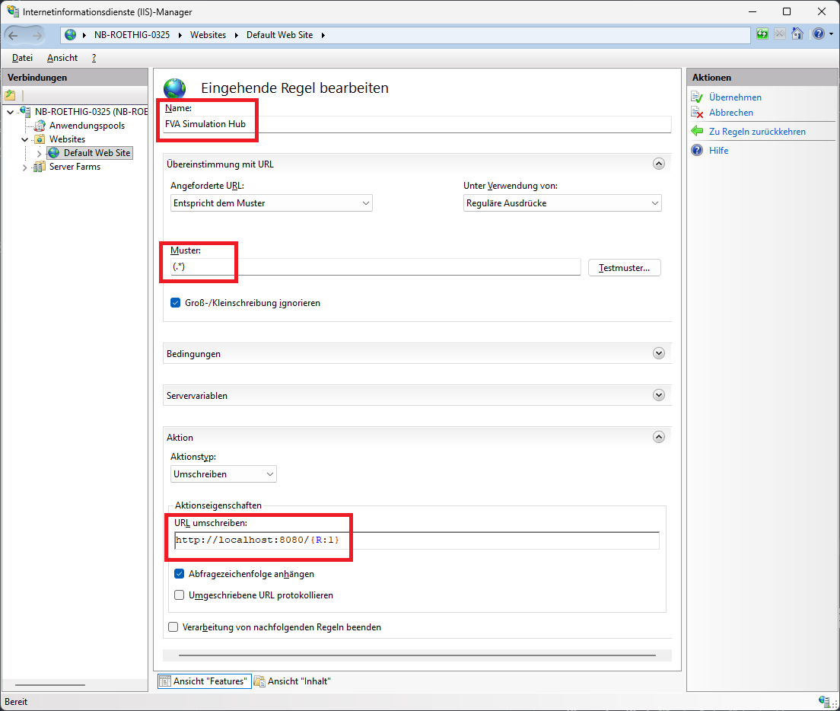Expand the Bedingungen section
Image resolution: width=840 pixels, height=711 pixels.
click(x=659, y=352)
